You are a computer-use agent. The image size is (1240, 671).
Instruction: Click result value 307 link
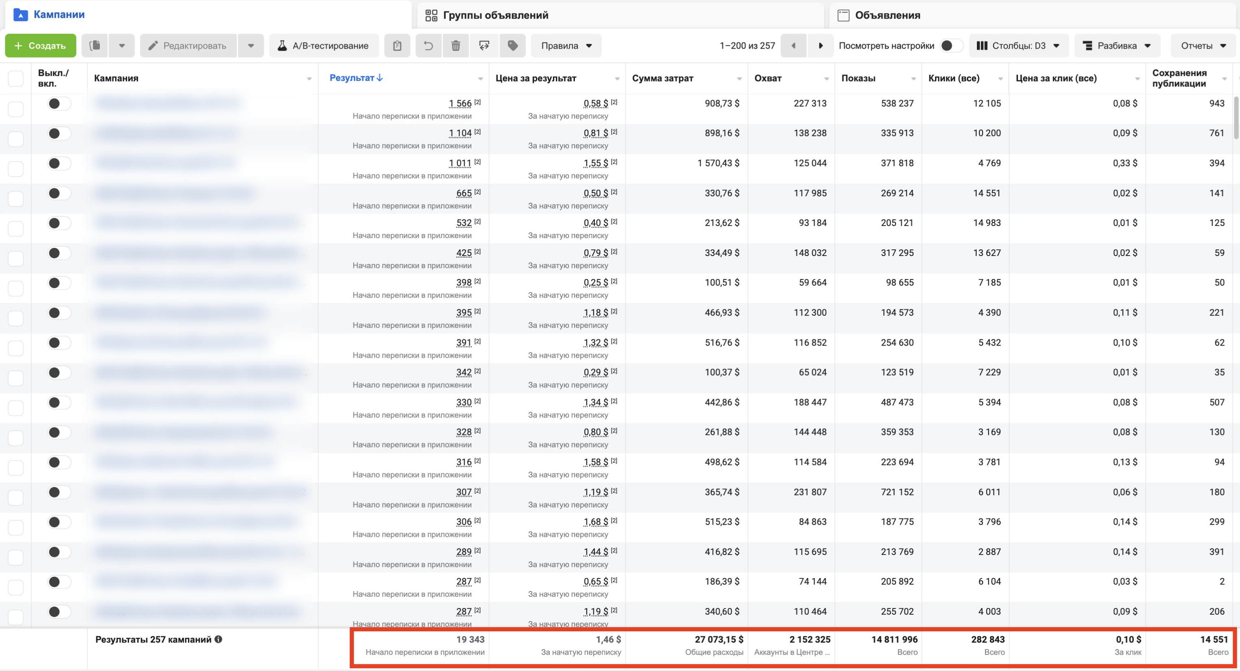click(464, 492)
